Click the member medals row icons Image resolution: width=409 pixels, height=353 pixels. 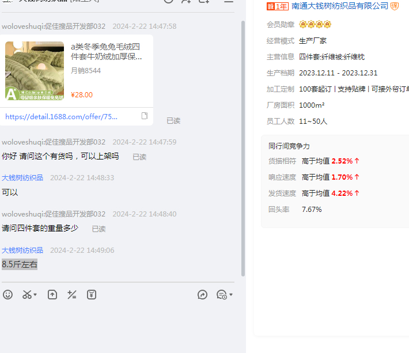click(x=315, y=25)
